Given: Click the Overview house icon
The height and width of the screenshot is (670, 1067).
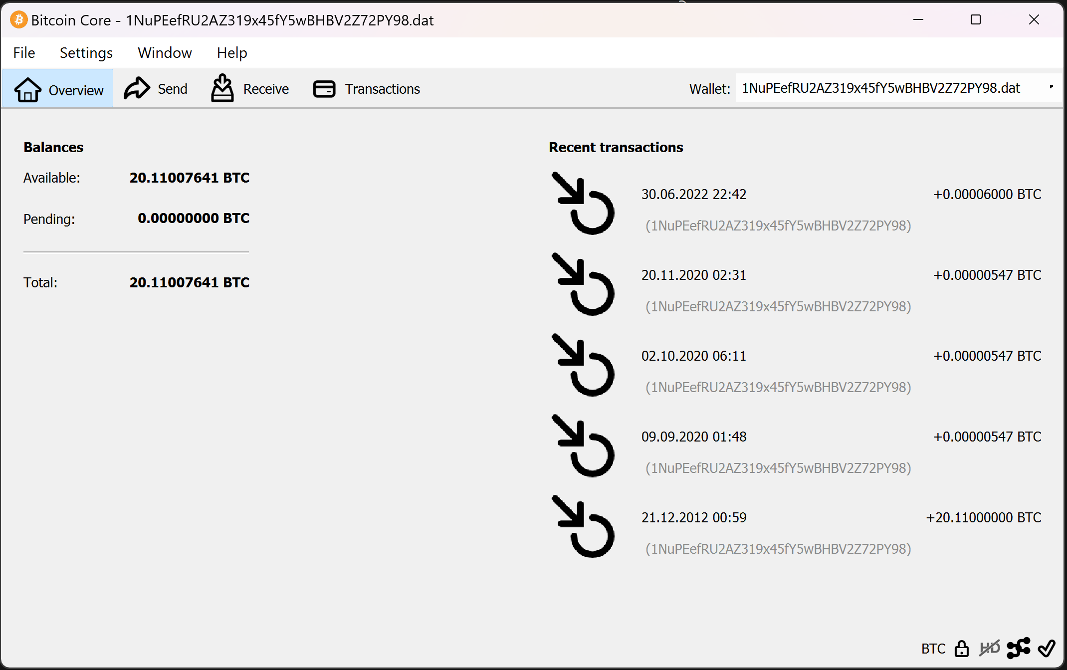Looking at the screenshot, I should click(28, 90).
